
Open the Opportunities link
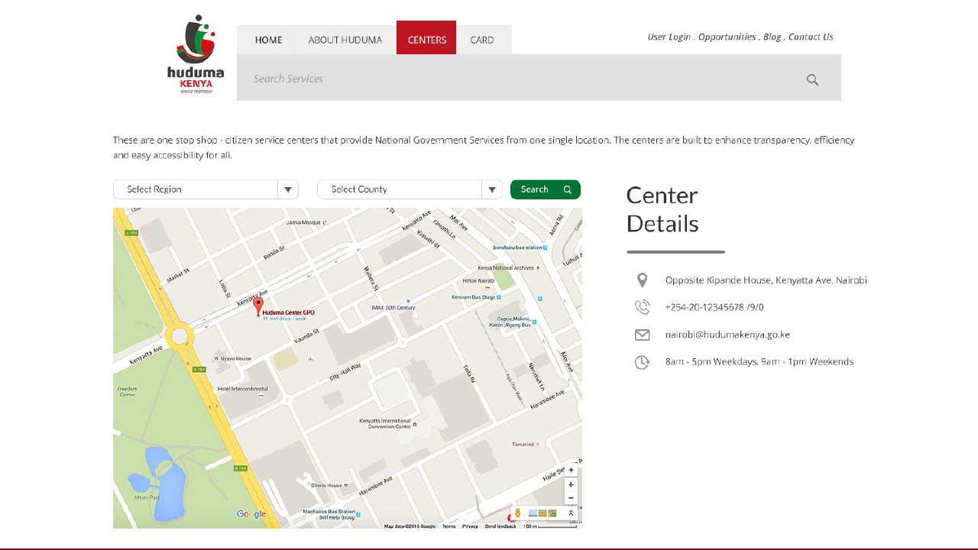(727, 37)
